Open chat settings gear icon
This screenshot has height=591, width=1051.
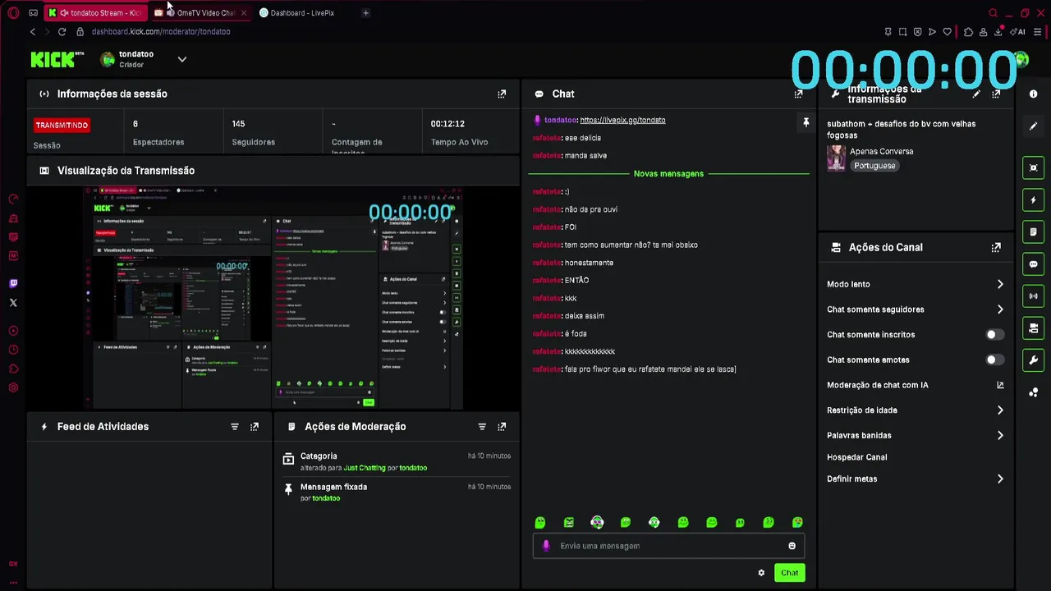(761, 573)
